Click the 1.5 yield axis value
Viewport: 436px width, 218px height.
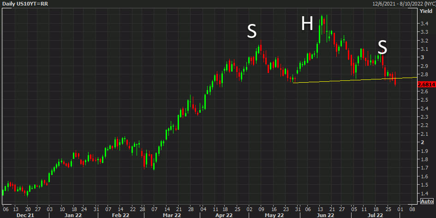[x=424, y=185]
